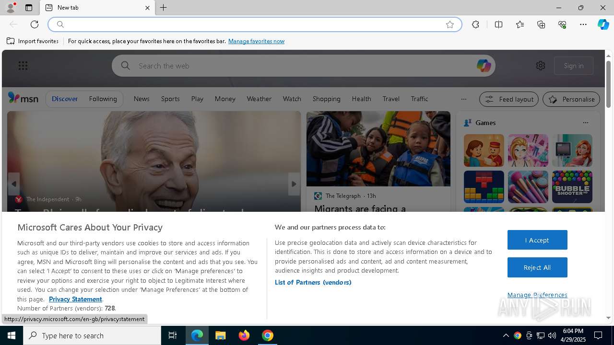The width and height of the screenshot is (614, 345).
Task: Click I Accept cookie button
Action: (537, 240)
